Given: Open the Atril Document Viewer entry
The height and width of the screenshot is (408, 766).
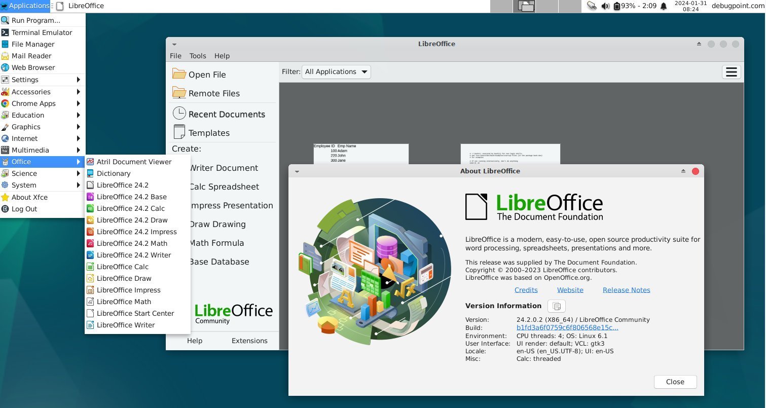Looking at the screenshot, I should [137, 162].
